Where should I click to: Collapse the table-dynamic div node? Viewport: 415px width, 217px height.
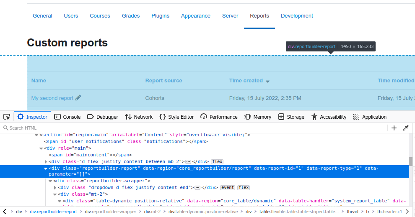pyautogui.click(x=60, y=201)
